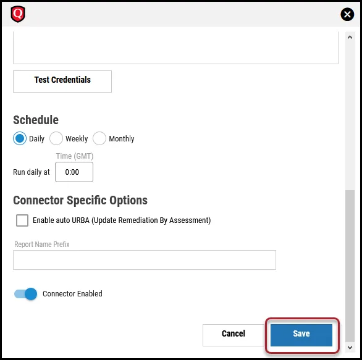Close the dialog with the X icon

click(347, 14)
